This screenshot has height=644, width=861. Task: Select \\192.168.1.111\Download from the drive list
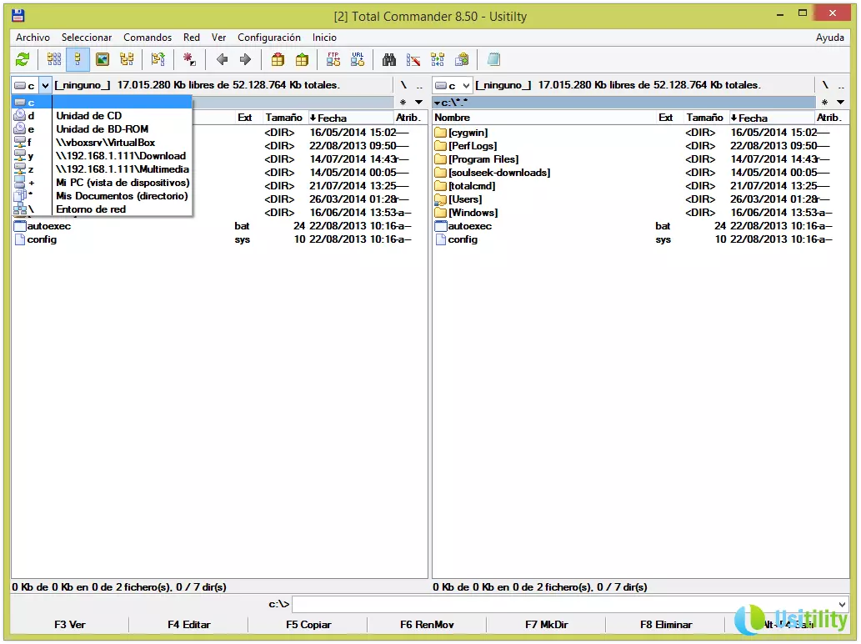[120, 156]
